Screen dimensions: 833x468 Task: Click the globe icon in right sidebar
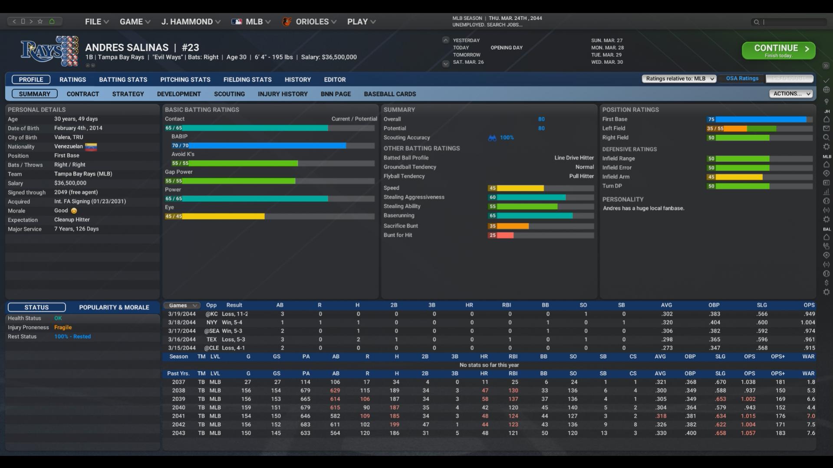[x=826, y=90]
